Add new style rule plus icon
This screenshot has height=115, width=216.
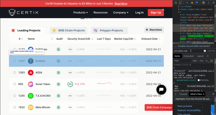[x=207, y=61]
